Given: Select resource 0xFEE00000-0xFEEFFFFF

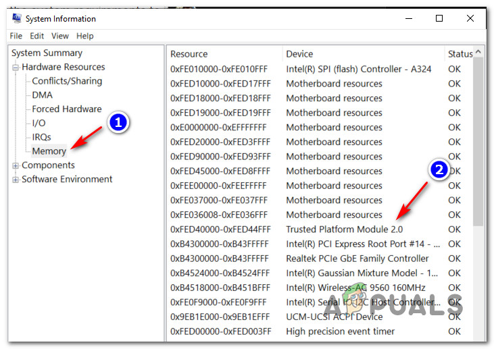Looking at the screenshot, I should tap(218, 186).
